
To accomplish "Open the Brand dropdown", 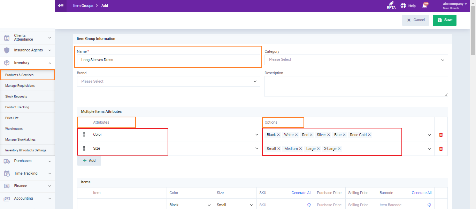I will [168, 81].
